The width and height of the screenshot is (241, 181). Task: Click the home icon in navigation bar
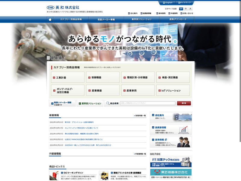tap(50, 19)
